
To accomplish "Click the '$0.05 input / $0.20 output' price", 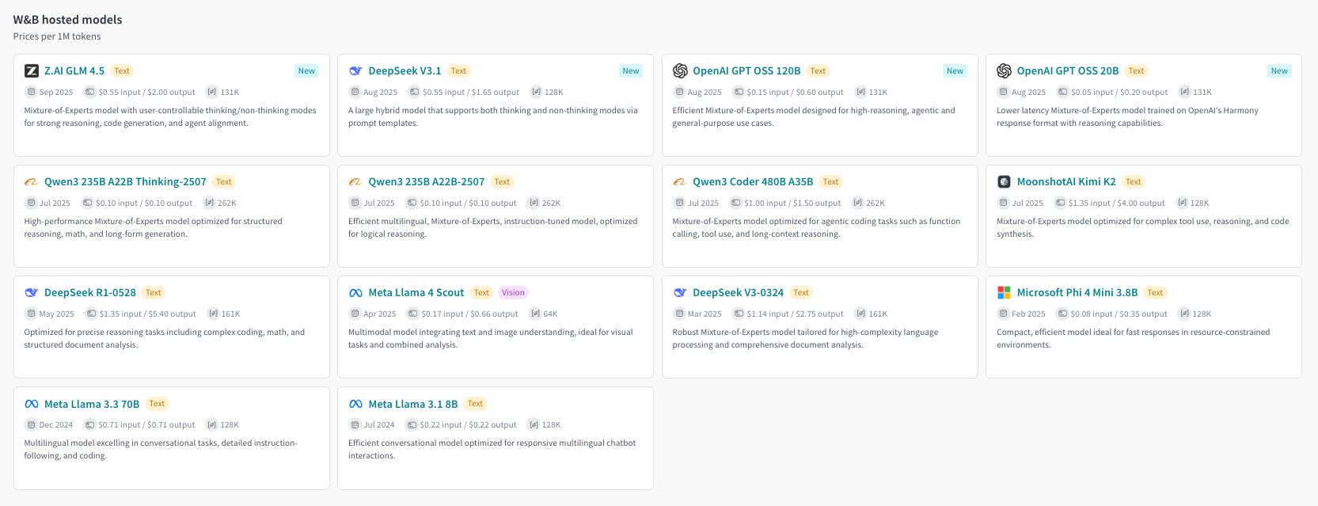I will point(1119,92).
